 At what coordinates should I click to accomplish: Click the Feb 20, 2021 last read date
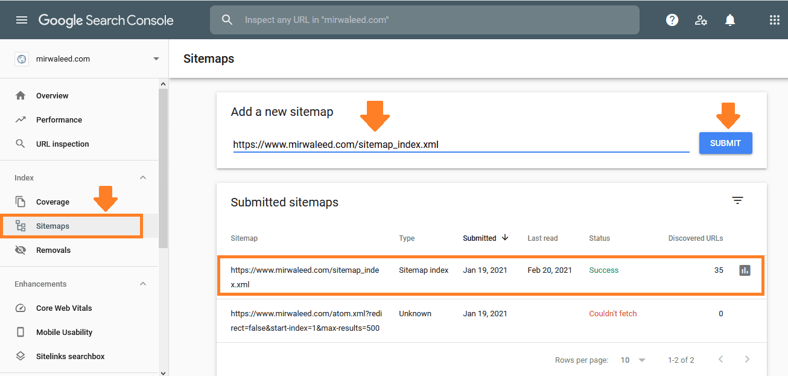point(550,270)
